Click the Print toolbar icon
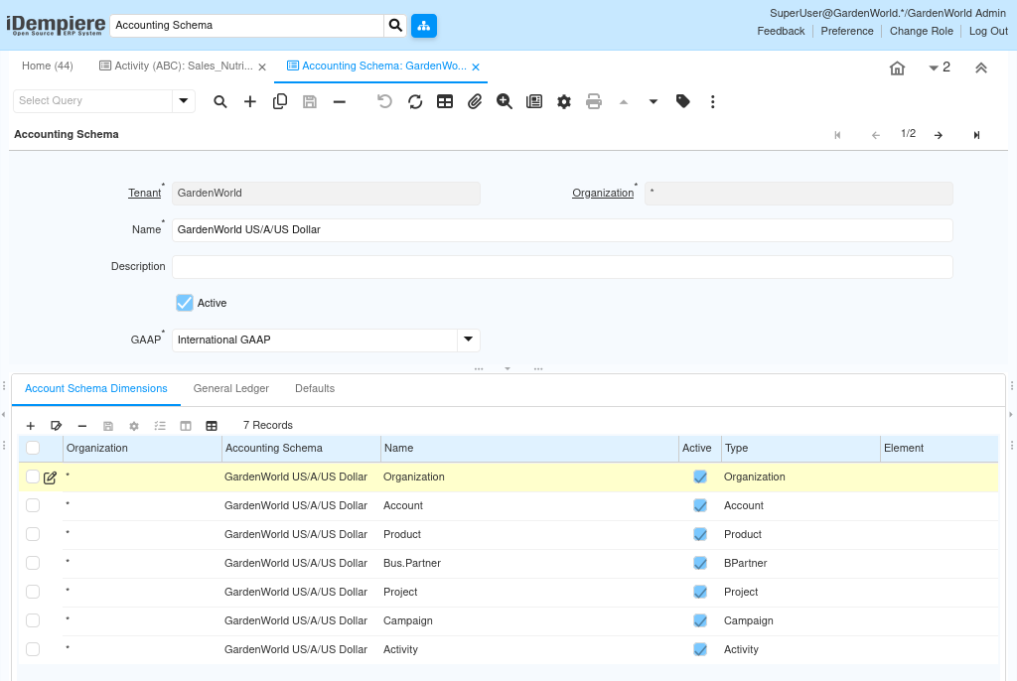 pos(594,101)
